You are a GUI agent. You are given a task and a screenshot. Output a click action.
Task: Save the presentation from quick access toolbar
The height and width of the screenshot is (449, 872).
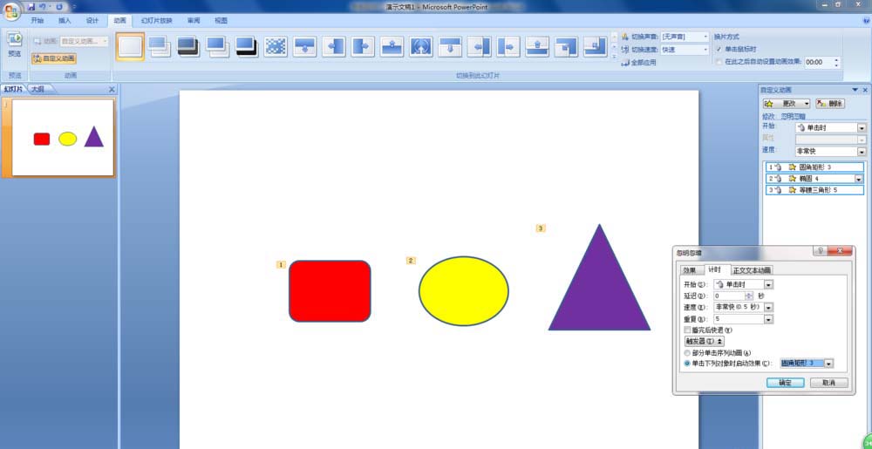(x=31, y=7)
